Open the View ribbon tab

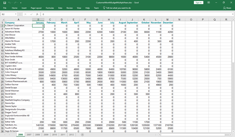79,8
